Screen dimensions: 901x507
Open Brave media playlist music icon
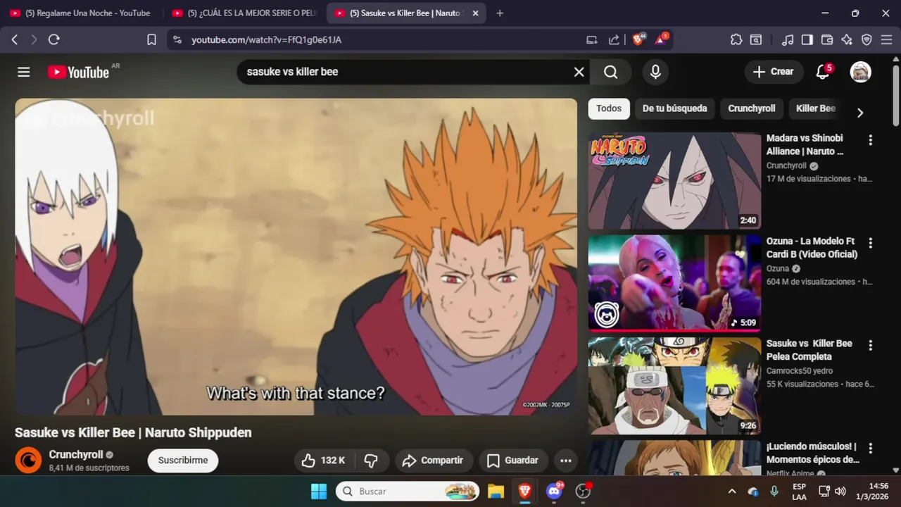point(788,39)
